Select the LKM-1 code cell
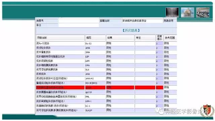 click(95, 101)
